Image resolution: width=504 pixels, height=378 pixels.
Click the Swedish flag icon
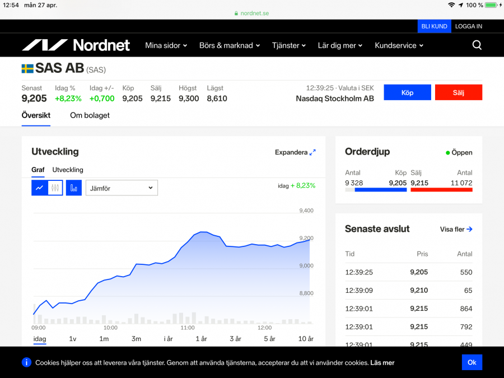[27, 69]
